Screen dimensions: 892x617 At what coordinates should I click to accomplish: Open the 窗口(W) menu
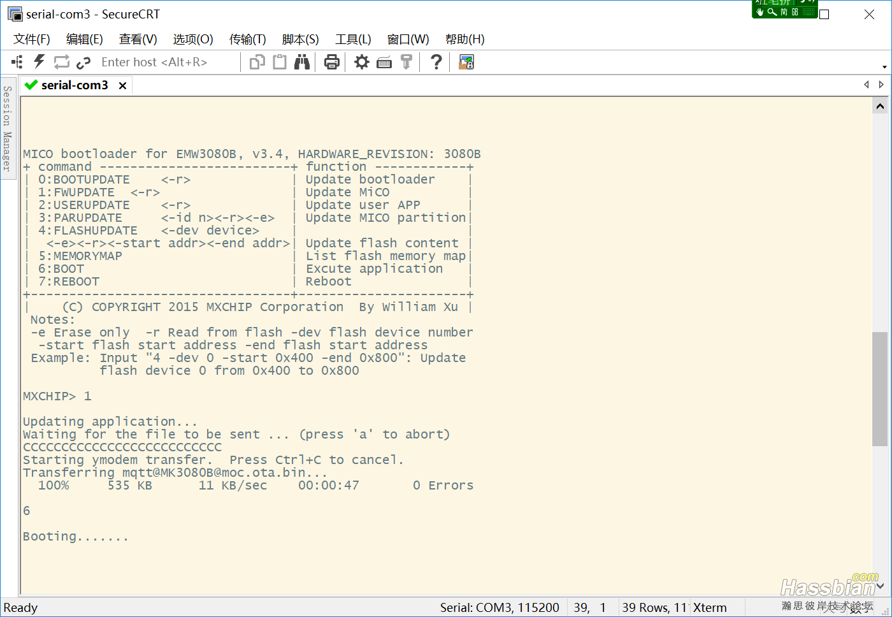coord(408,40)
